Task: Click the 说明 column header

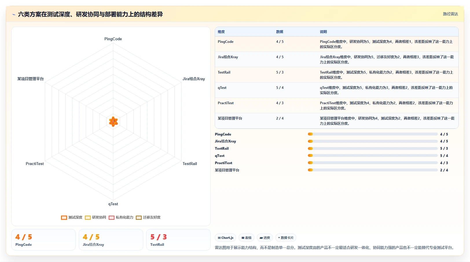Action: point(323,32)
